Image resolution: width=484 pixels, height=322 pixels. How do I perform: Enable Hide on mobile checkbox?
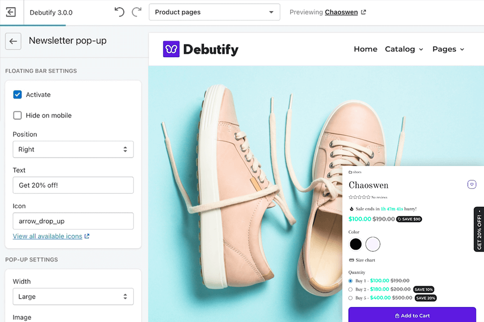(18, 115)
